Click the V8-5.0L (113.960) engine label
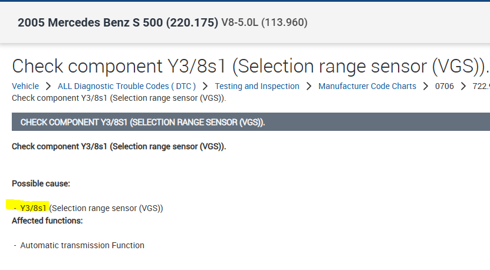 point(264,23)
